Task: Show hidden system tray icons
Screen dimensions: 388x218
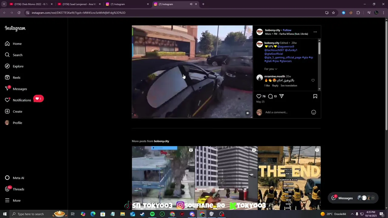Action: click(352, 214)
